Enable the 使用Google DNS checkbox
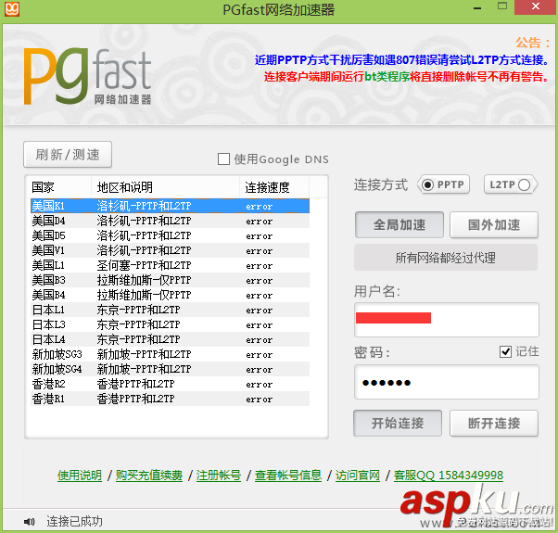Viewport: 558px width, 533px height. point(223,159)
